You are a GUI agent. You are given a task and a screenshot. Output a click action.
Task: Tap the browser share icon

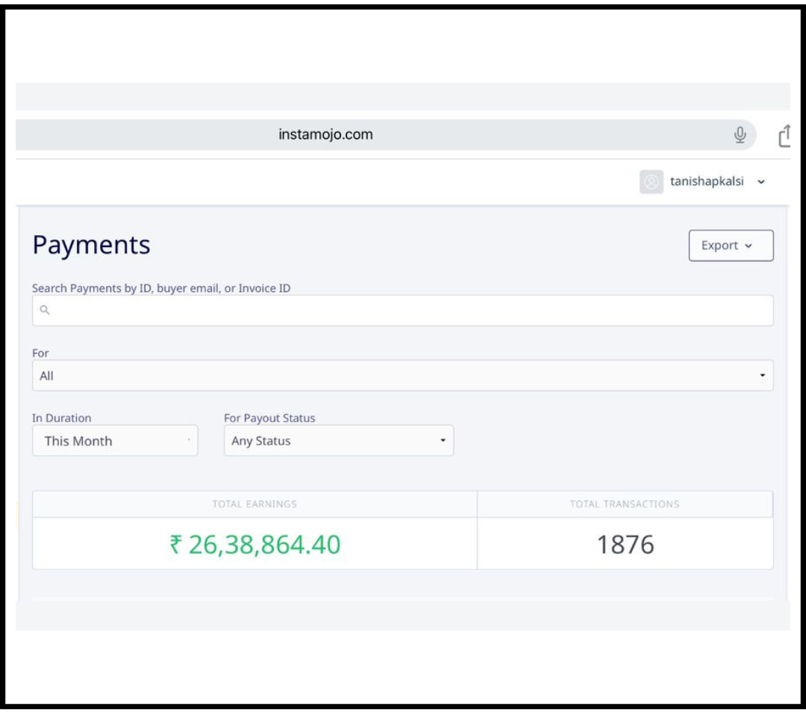(x=784, y=136)
